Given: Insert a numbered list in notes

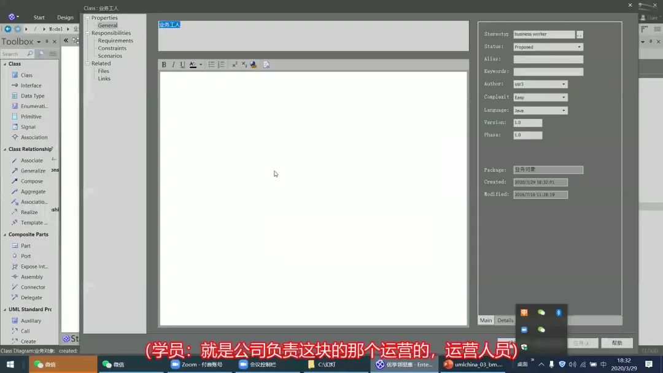Looking at the screenshot, I should point(221,64).
